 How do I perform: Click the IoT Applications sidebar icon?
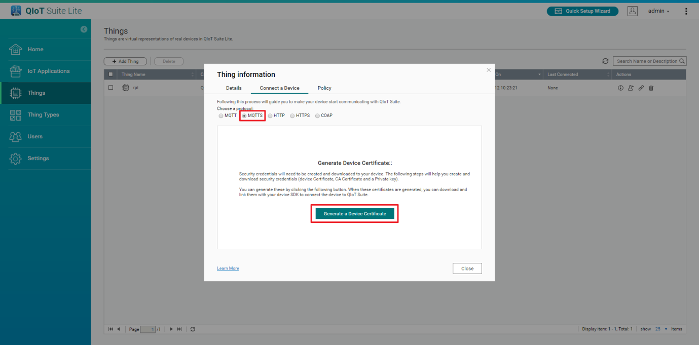(x=16, y=71)
